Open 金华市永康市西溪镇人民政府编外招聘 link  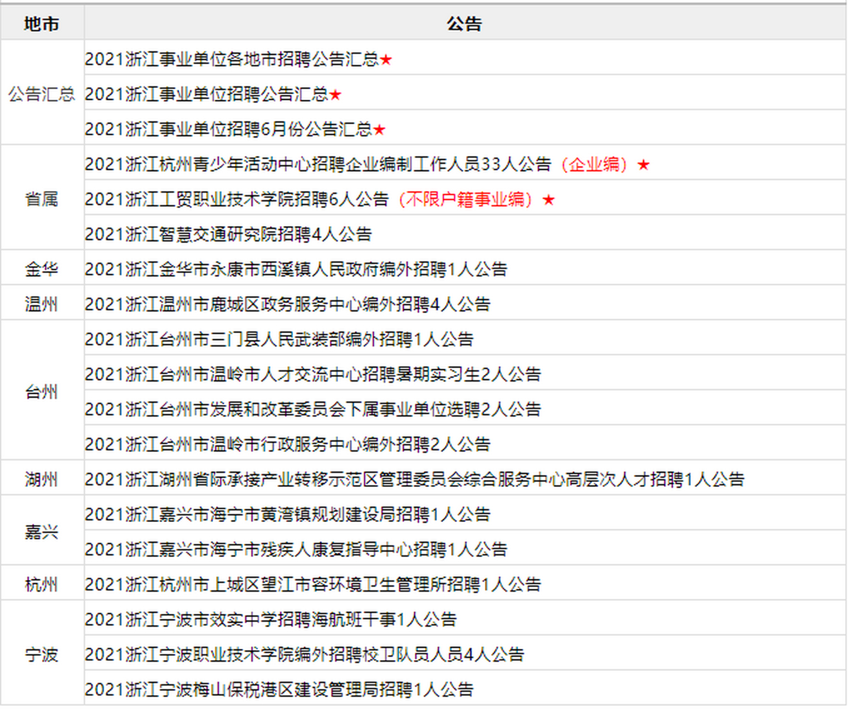tap(296, 270)
